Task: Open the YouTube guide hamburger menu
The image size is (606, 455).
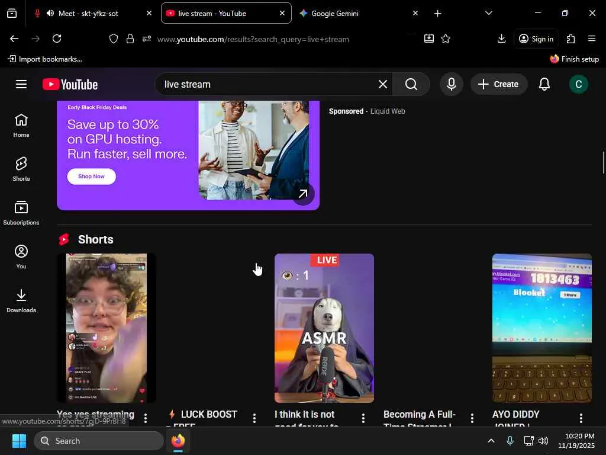Action: click(21, 84)
